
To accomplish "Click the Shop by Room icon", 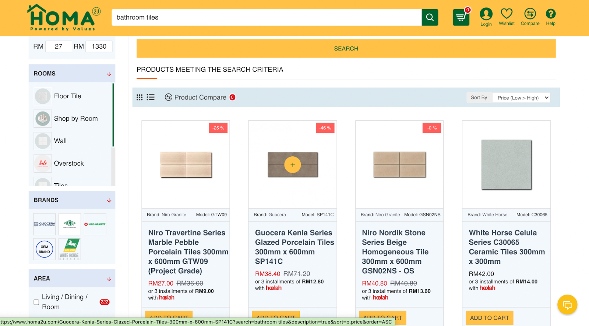I will (x=43, y=118).
